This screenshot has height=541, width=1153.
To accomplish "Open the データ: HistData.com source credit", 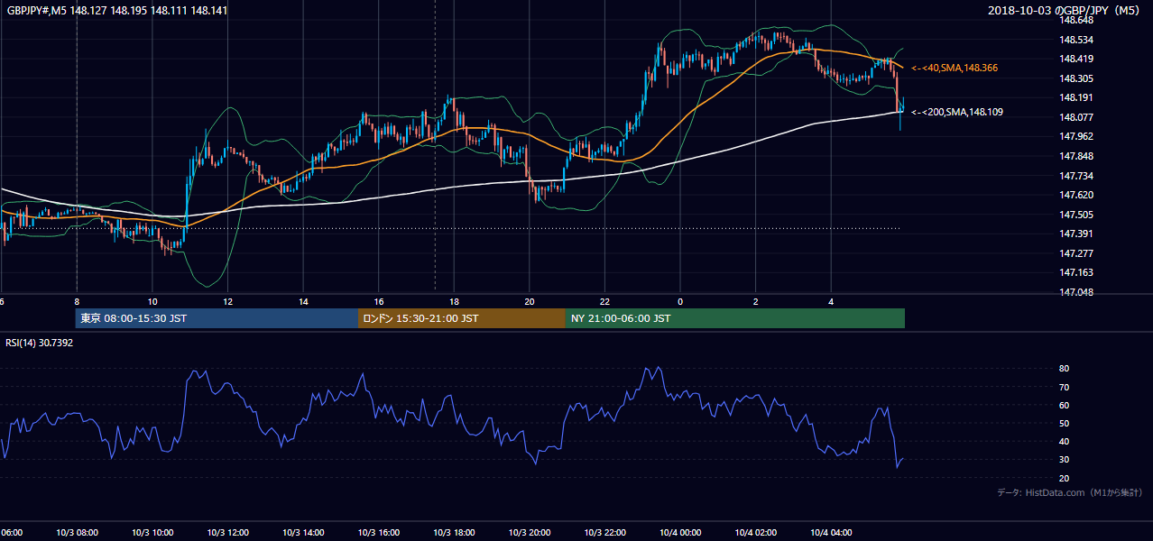I will coord(1070,492).
